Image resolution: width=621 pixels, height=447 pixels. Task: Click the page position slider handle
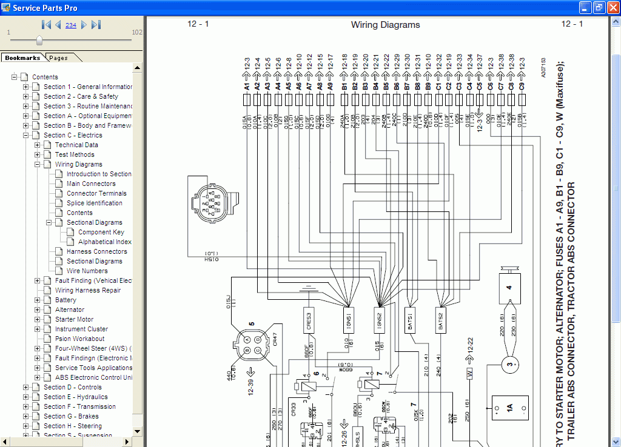pyautogui.click(x=39, y=40)
